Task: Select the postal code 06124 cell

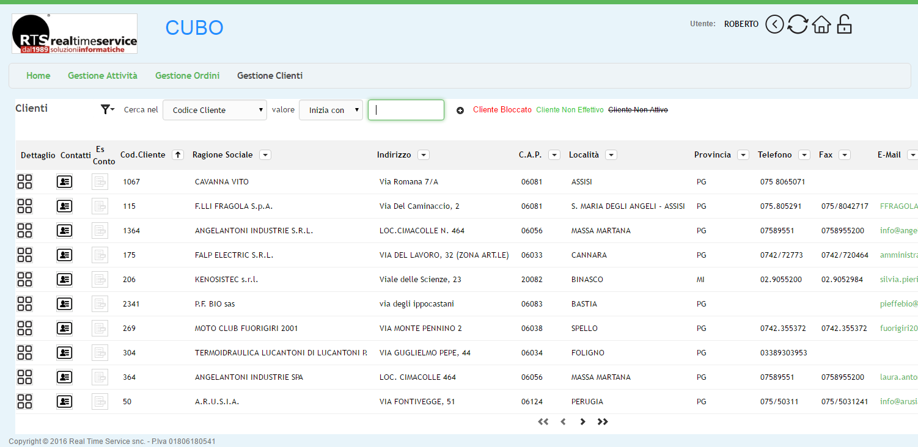Action: [x=532, y=402]
